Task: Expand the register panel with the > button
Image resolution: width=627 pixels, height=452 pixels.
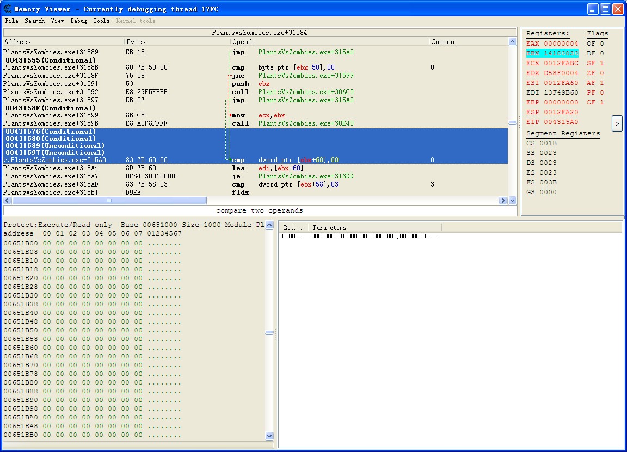Action: (617, 123)
